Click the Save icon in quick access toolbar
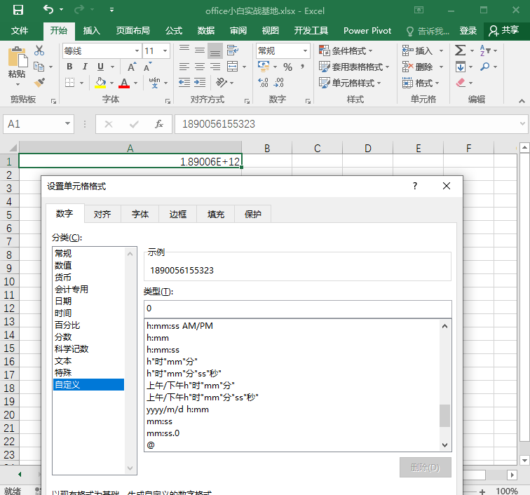The image size is (530, 495). (x=18, y=10)
